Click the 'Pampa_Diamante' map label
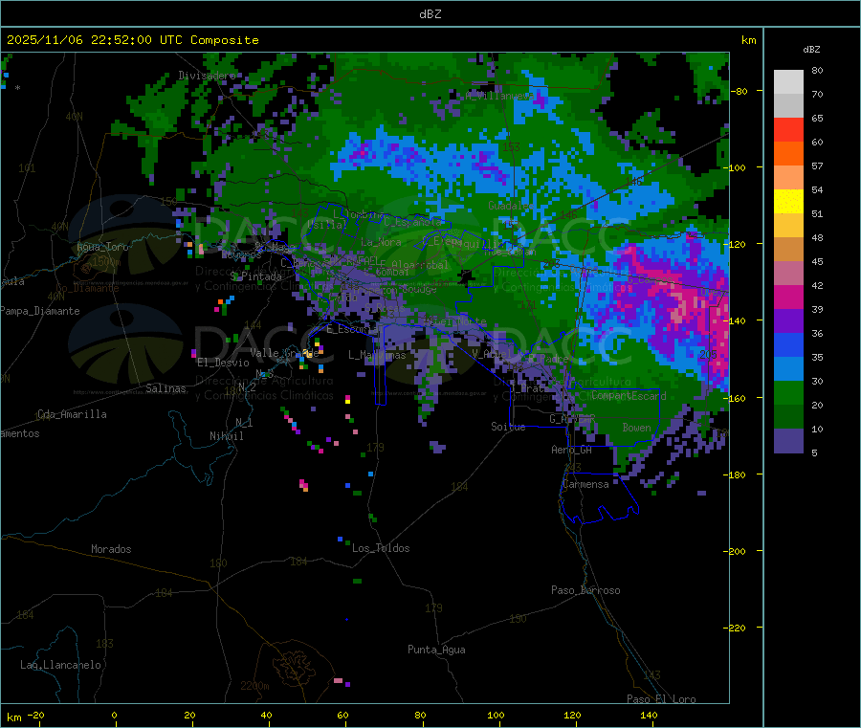861x728 pixels. pyautogui.click(x=40, y=311)
